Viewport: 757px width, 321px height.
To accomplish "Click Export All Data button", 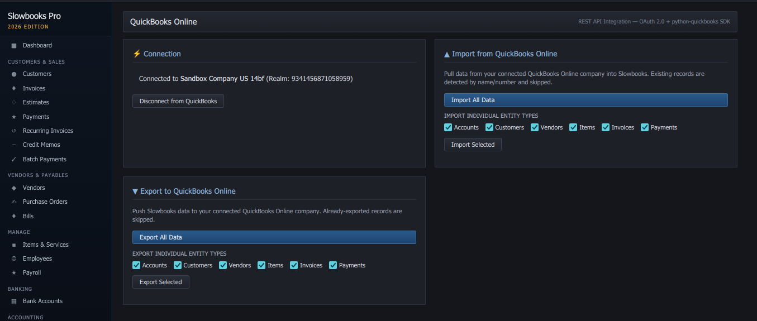I will pos(274,237).
